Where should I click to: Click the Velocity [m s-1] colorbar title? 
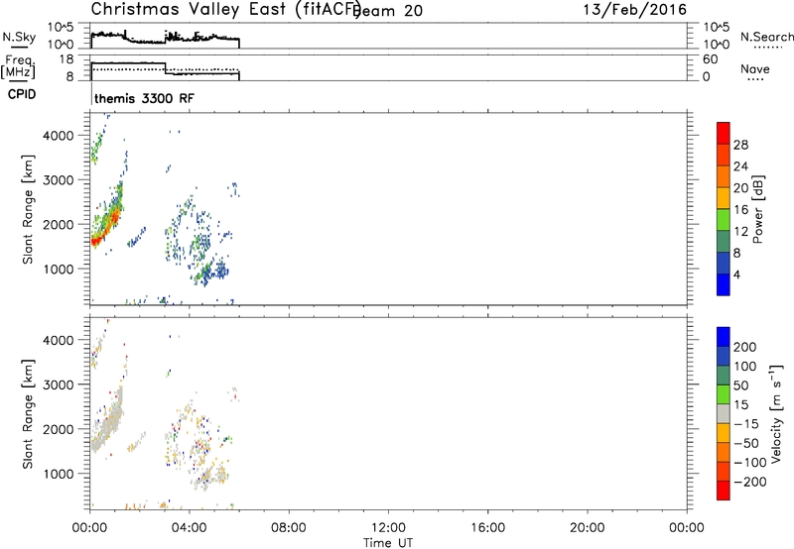[x=776, y=413]
